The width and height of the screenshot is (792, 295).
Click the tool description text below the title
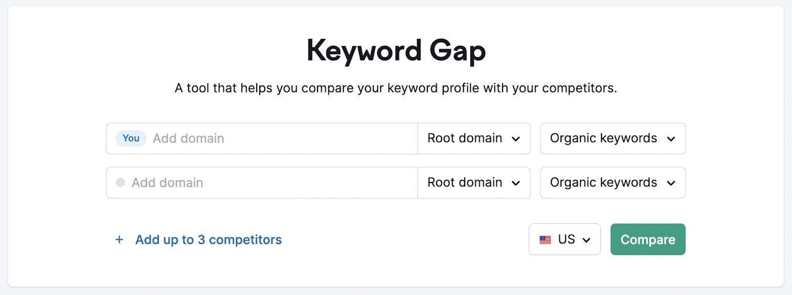[x=396, y=87]
